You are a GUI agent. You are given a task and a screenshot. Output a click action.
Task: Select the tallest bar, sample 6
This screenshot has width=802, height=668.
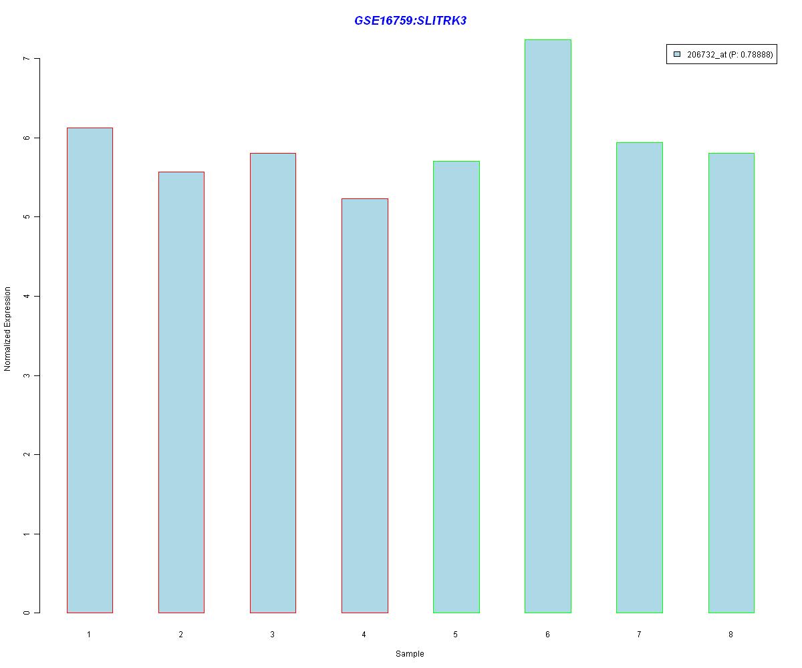[548, 326]
